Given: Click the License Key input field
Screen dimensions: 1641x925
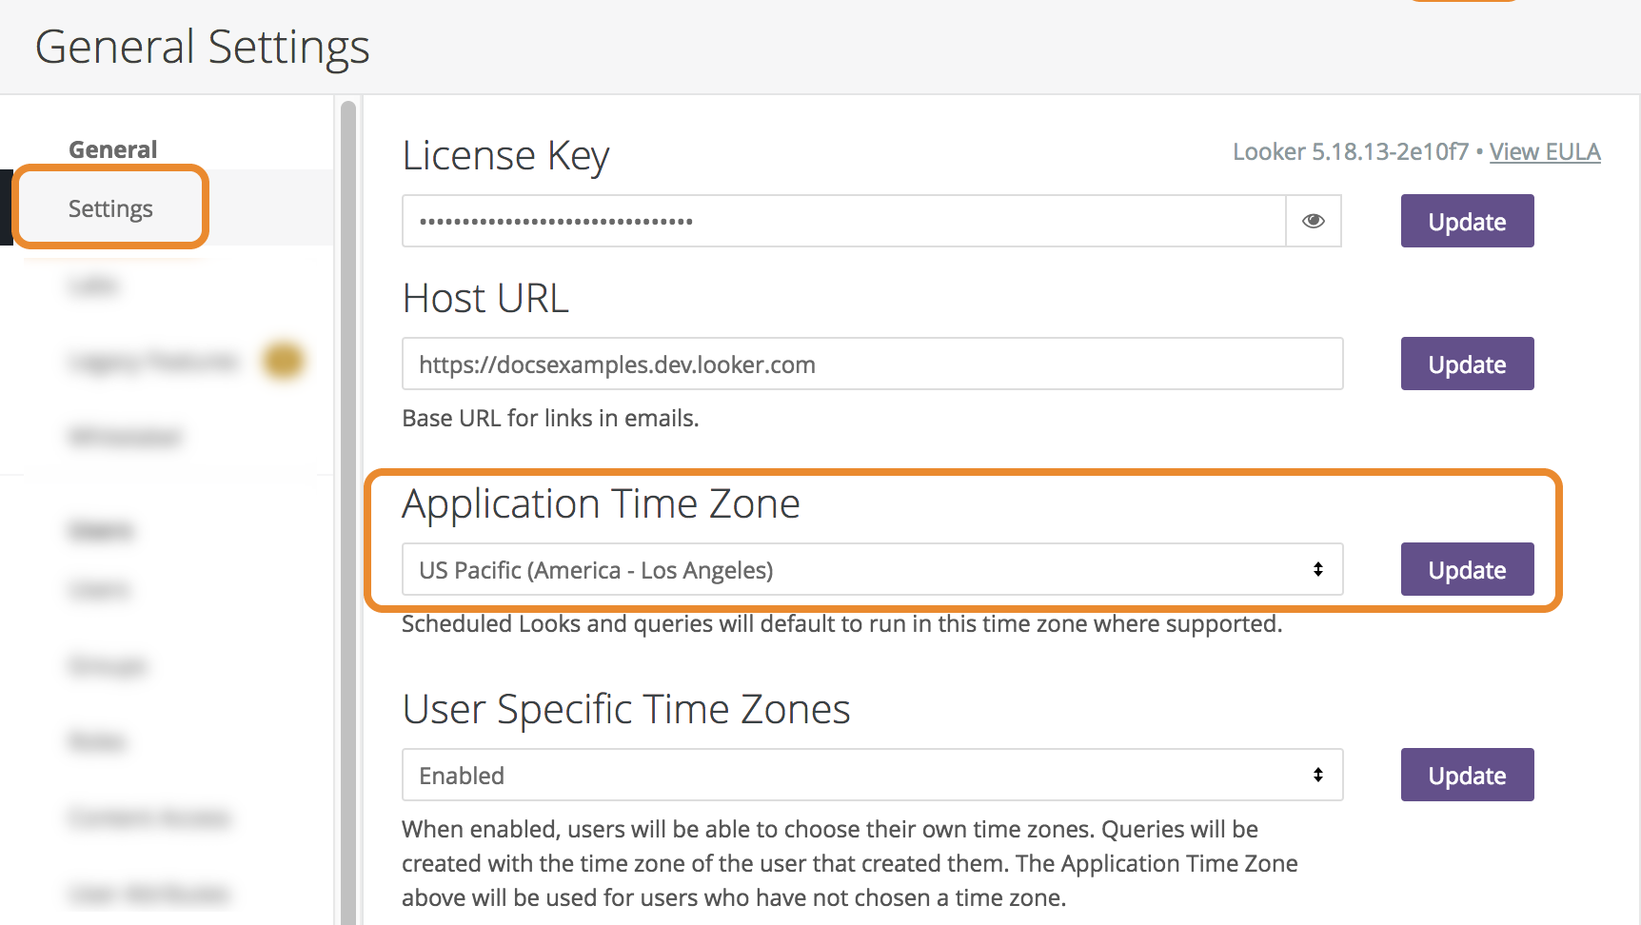Looking at the screenshot, I should (844, 221).
